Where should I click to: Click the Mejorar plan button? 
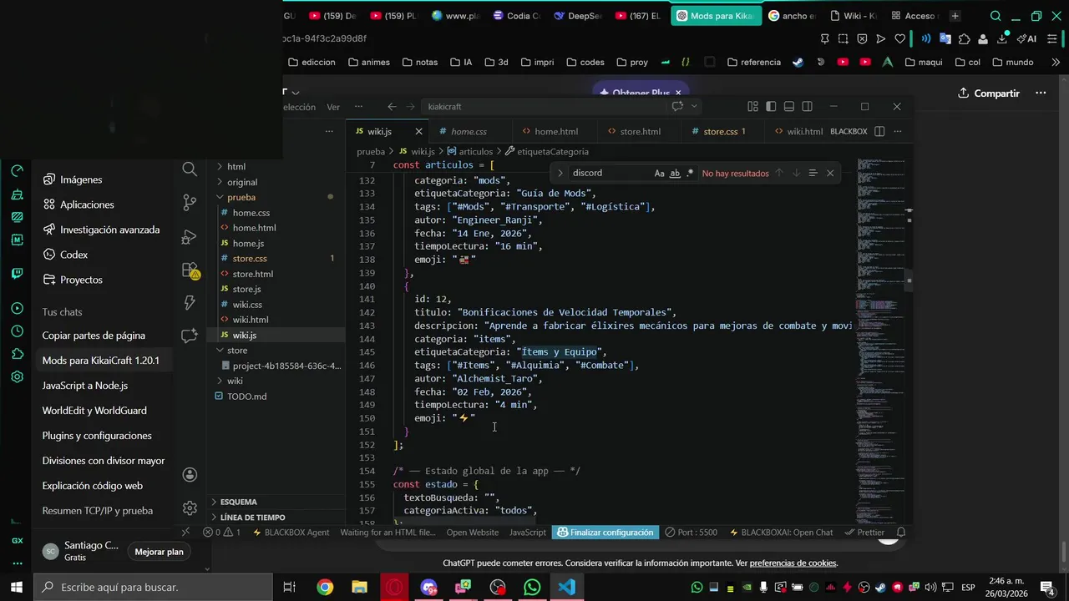159,551
